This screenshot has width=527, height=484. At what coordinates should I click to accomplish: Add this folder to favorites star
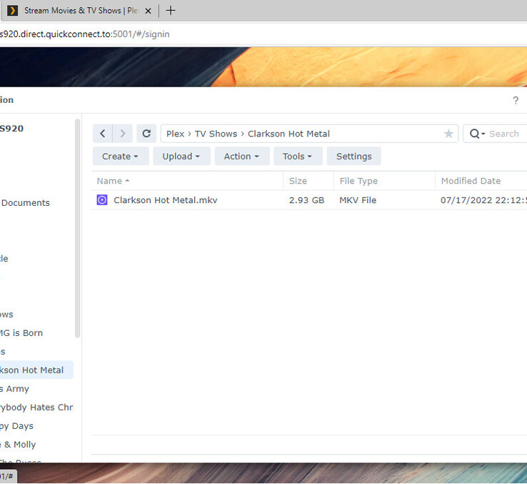[448, 134]
